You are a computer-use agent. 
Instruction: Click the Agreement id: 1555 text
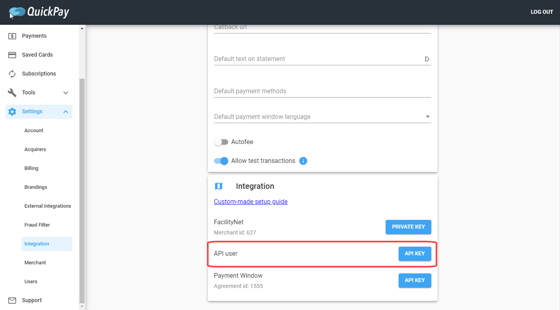tap(238, 286)
